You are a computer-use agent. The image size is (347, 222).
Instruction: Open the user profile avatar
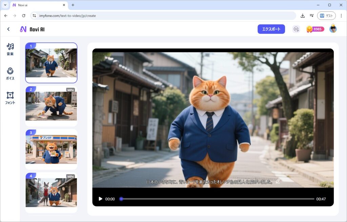pyautogui.click(x=333, y=29)
